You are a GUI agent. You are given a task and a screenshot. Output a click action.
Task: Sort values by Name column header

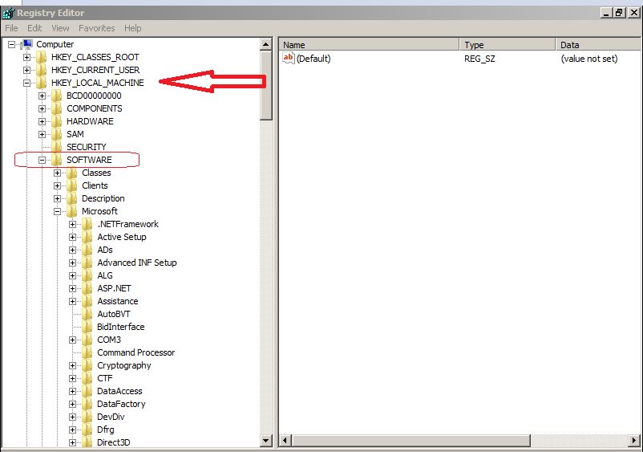[x=369, y=44]
